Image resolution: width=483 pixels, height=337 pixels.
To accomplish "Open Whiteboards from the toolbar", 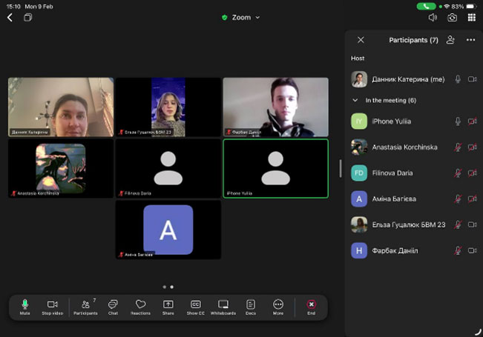I will (x=223, y=307).
